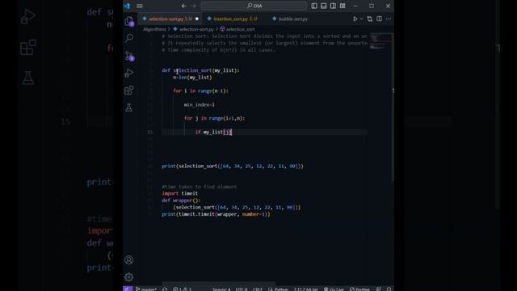
Task: Click the print(timeit.timeit(...)) line
Action: coord(216,214)
